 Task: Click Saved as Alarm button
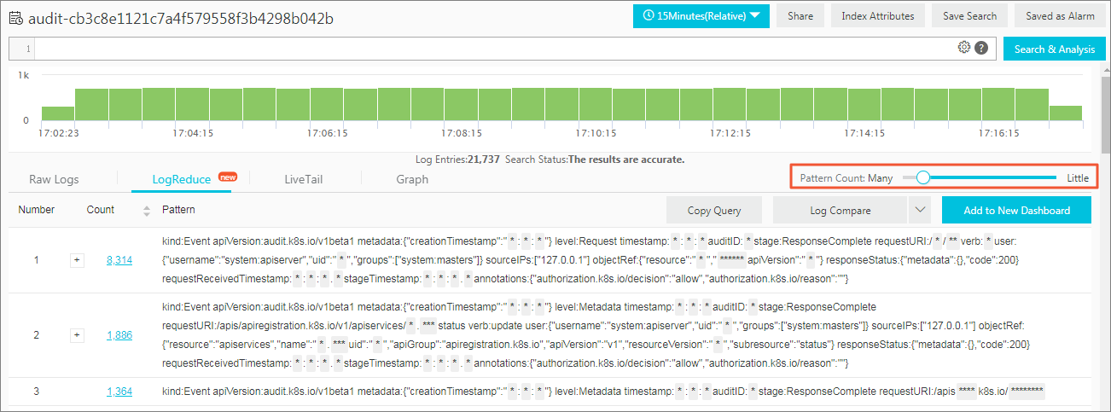[1059, 15]
